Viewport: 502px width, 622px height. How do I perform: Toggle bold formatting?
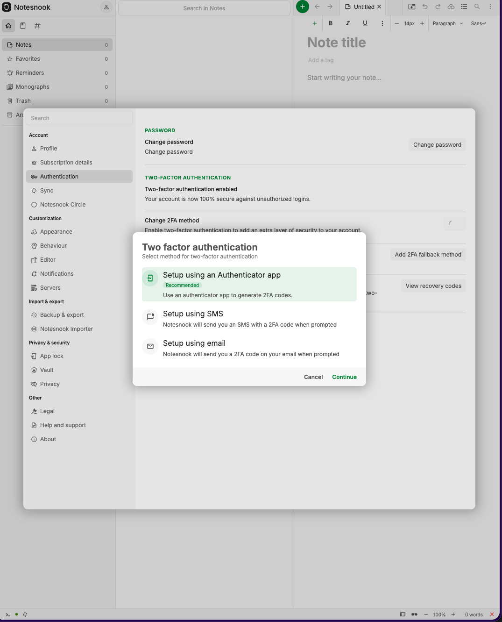(331, 23)
